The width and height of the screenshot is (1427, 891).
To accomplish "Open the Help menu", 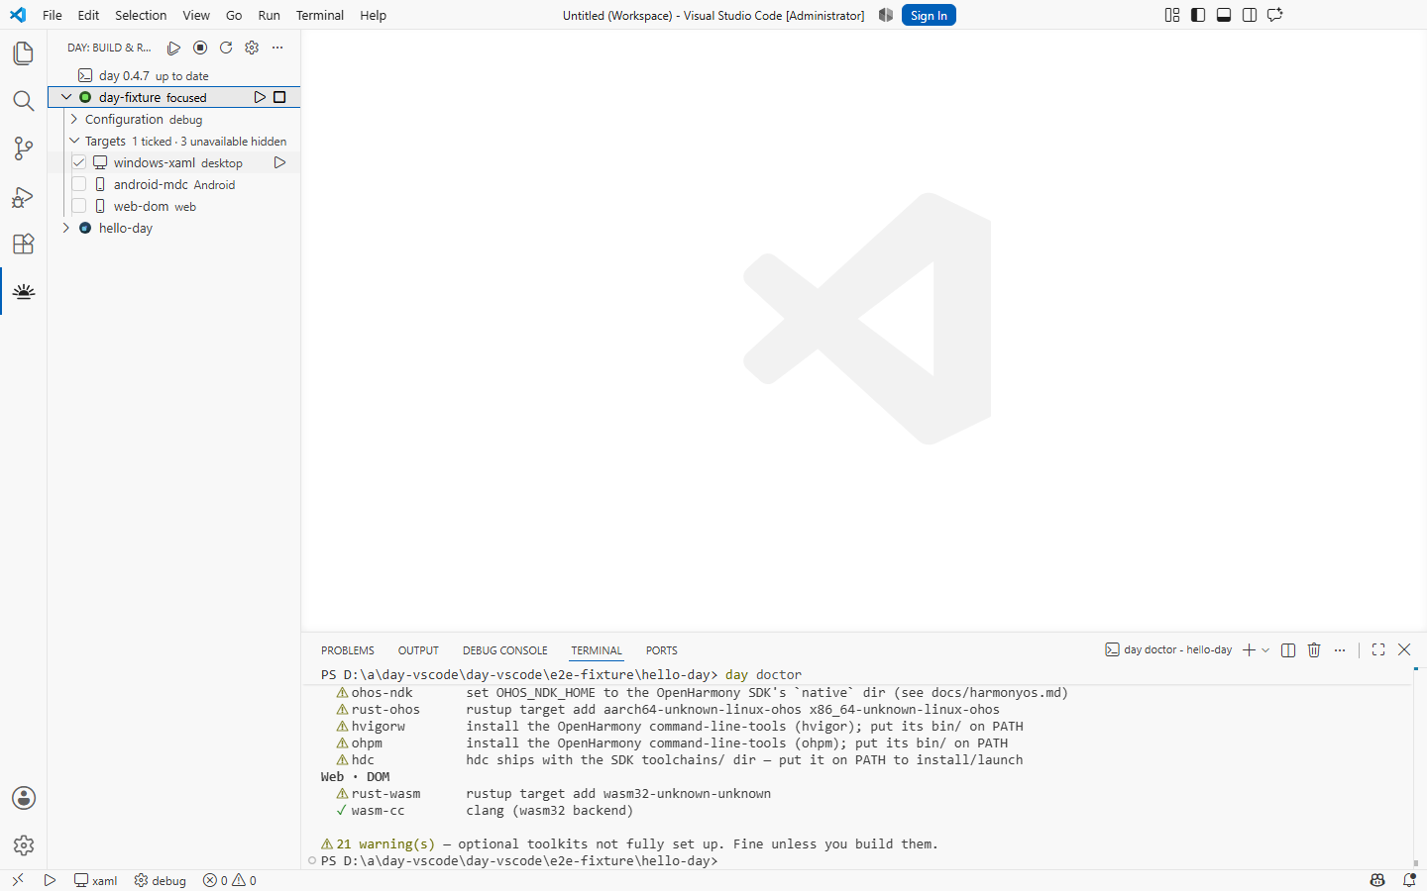I will click(x=373, y=15).
